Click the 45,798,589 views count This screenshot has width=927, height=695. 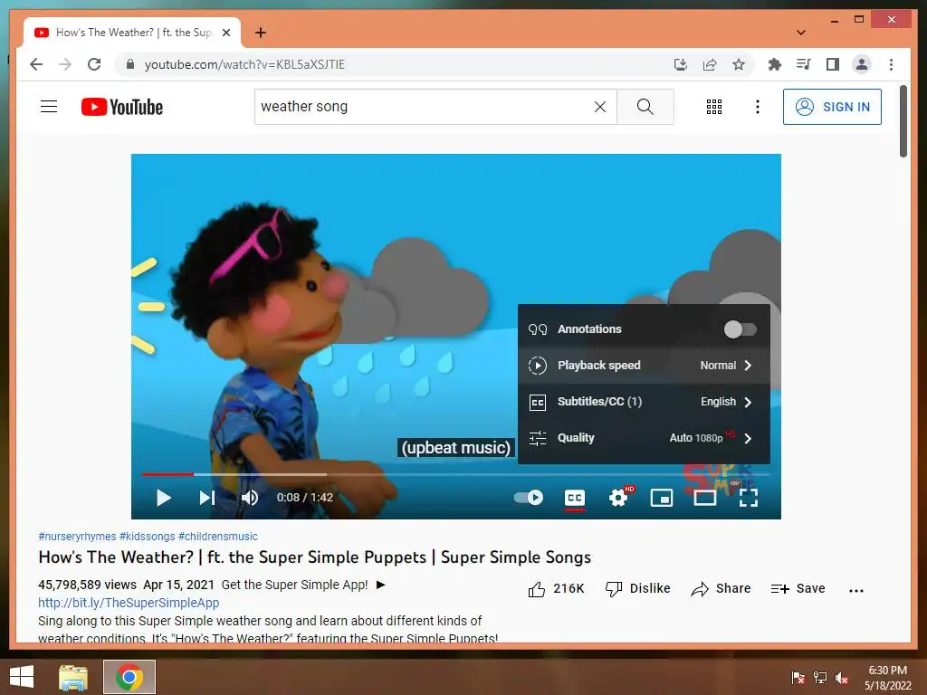88,585
